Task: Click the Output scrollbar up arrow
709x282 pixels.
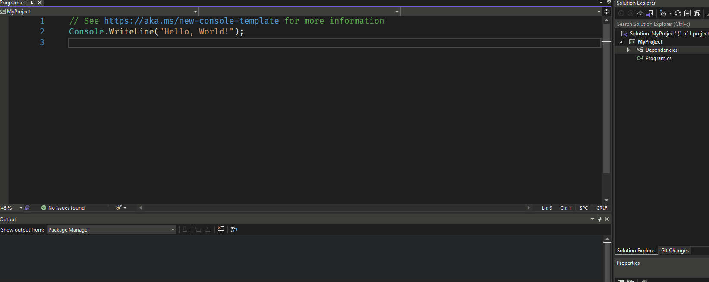Action: click(607, 238)
